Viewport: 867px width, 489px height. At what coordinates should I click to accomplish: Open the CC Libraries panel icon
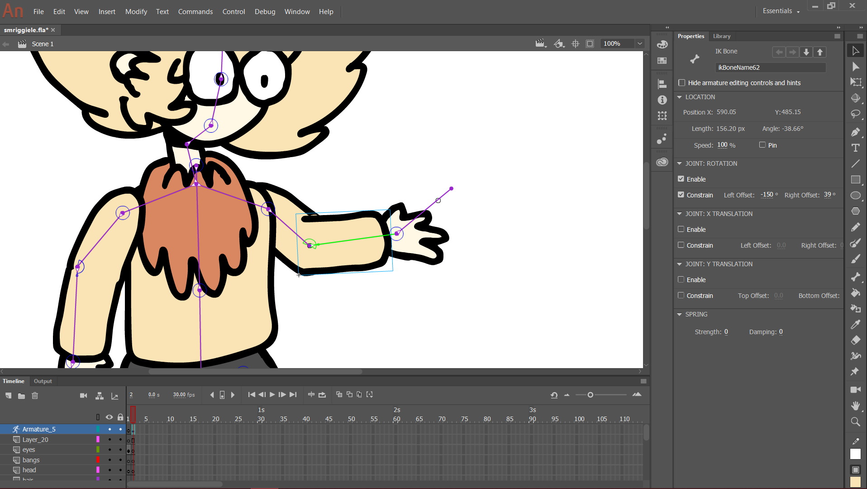pos(662,162)
